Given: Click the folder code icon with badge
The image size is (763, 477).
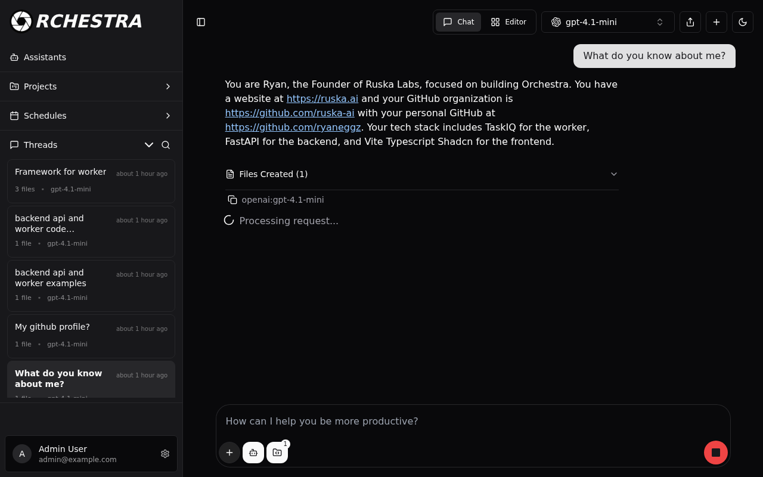Looking at the screenshot, I should 277,453.
